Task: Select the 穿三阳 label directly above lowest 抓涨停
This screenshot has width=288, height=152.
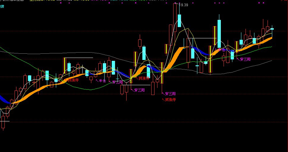Action: coord(170,94)
